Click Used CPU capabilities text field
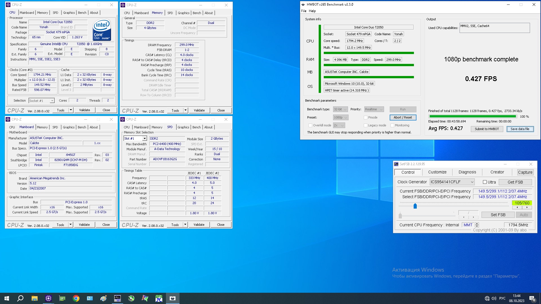The width and height of the screenshot is (541, 304). pyautogui.click(x=495, y=28)
